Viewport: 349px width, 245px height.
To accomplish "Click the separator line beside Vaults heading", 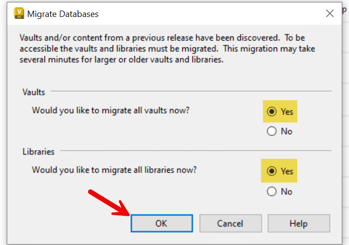I will pyautogui.click(x=191, y=91).
